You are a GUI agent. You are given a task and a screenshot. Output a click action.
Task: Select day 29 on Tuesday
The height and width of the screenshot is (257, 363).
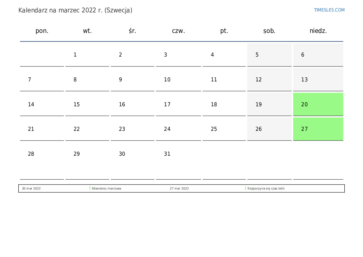(x=87, y=154)
